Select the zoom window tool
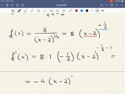This screenshot has height=94, width=125. point(13,11)
